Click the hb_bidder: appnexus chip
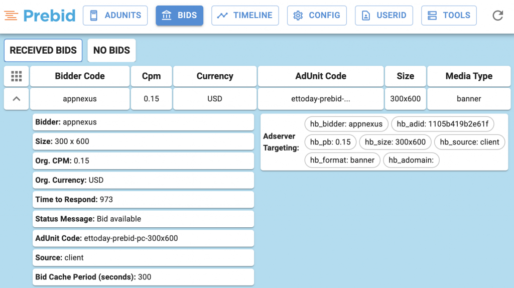 point(346,124)
